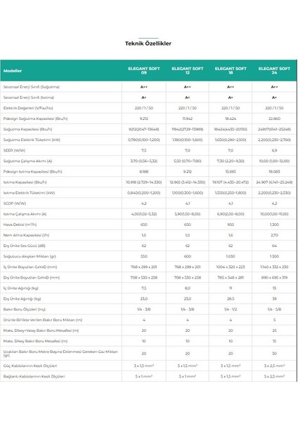Image resolution: width=298 pixels, height=421 pixels.
Task: Click the value '18.083'
Action: (274, 172)
